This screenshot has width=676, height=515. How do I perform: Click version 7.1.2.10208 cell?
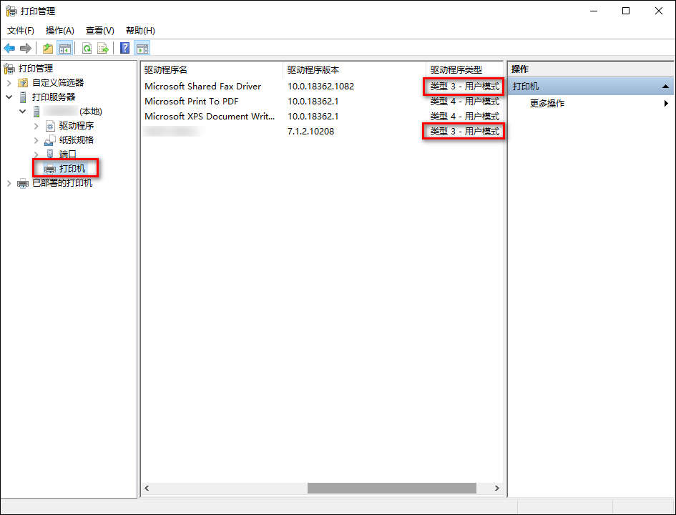point(310,132)
